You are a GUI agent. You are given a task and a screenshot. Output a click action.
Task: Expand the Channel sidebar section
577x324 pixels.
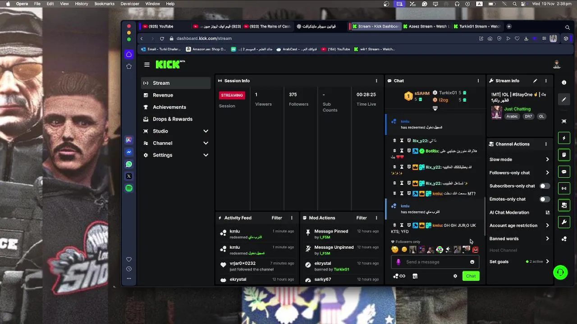click(176, 143)
